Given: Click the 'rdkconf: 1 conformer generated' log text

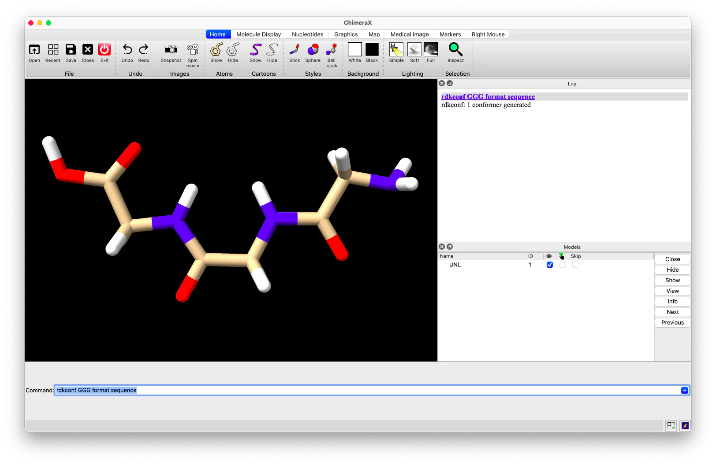Looking at the screenshot, I should [x=486, y=105].
